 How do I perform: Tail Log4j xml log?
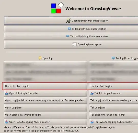point(113,108)
